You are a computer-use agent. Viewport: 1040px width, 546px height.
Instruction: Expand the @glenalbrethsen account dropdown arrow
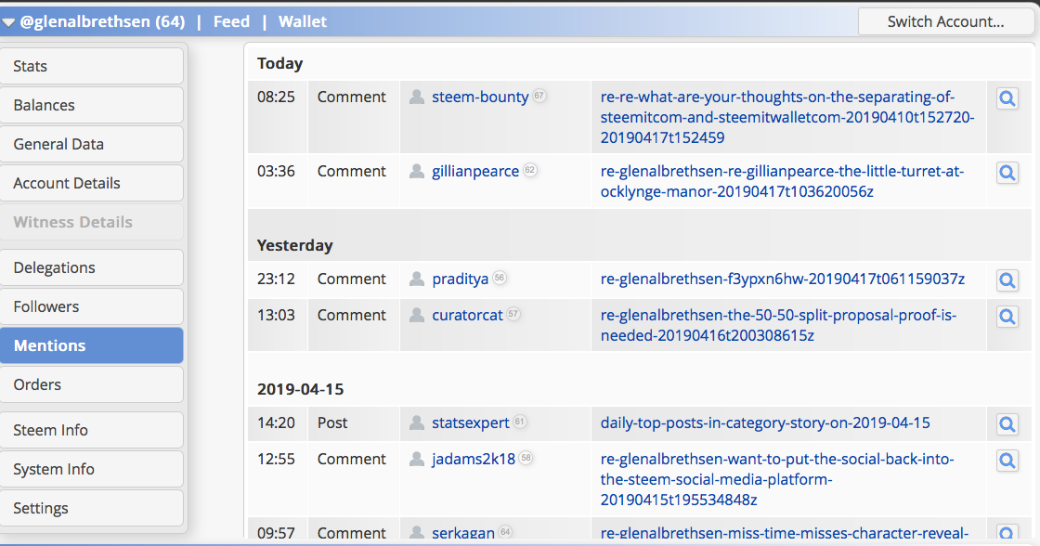pyautogui.click(x=8, y=22)
